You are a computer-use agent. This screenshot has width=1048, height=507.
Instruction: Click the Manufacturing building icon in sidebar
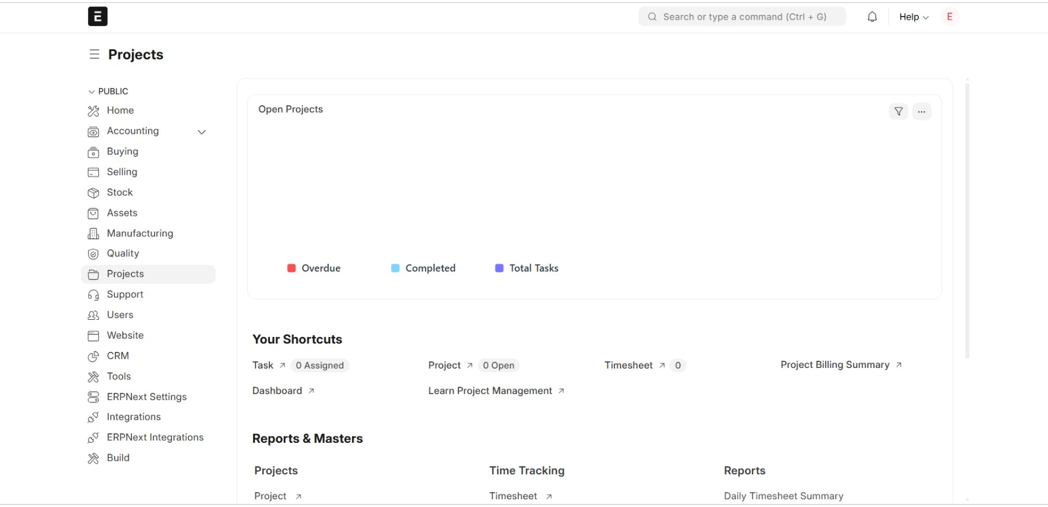pos(93,234)
